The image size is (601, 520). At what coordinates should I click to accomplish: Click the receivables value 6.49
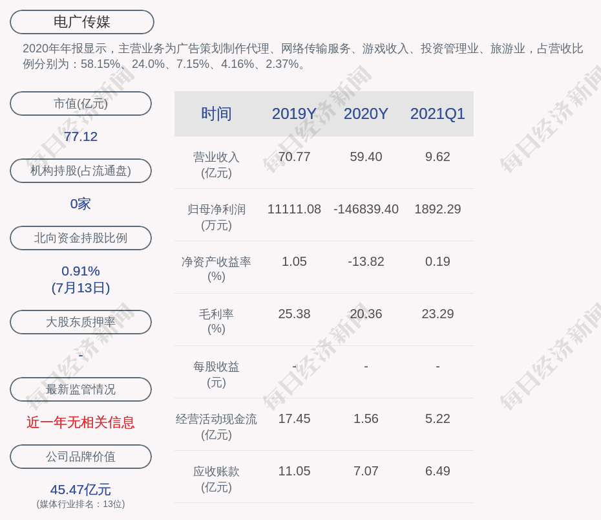(438, 471)
